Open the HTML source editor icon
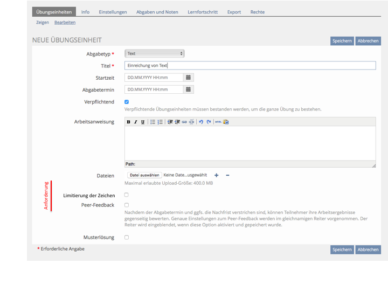The width and height of the screenshot is (388, 291). pyautogui.click(x=218, y=122)
